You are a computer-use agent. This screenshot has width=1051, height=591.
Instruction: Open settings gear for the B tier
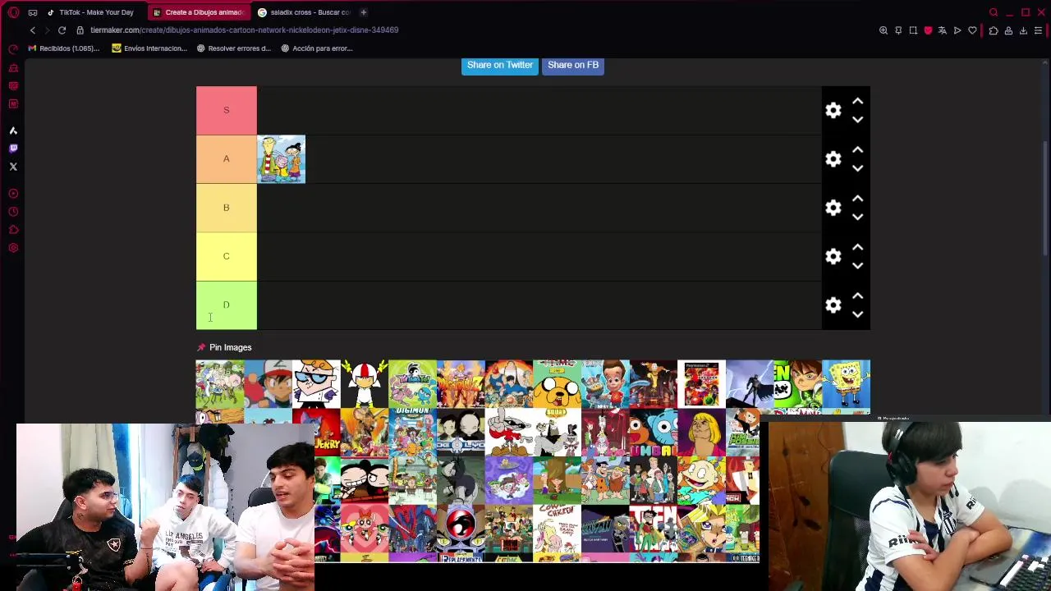[833, 208]
